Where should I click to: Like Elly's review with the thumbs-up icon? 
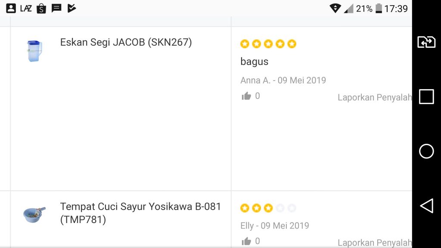click(x=246, y=241)
